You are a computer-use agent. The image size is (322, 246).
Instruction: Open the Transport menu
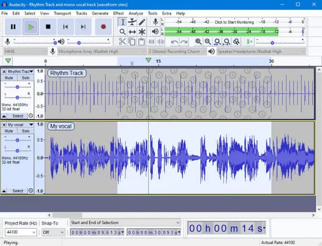(x=62, y=13)
